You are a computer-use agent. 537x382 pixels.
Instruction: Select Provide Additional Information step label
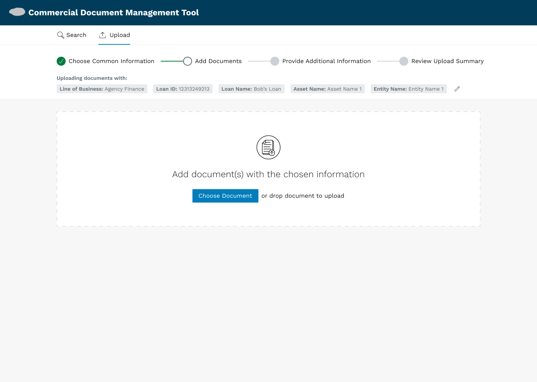[x=326, y=61]
